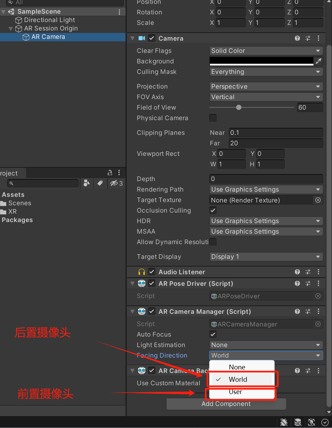The width and height of the screenshot is (332, 428).
Task: Open HDR dropdown
Action: point(266,221)
